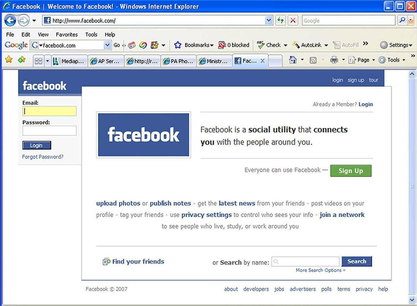Open the Google toolbar Settings dropdown
Screen dimensions: 417x306
tap(396, 45)
